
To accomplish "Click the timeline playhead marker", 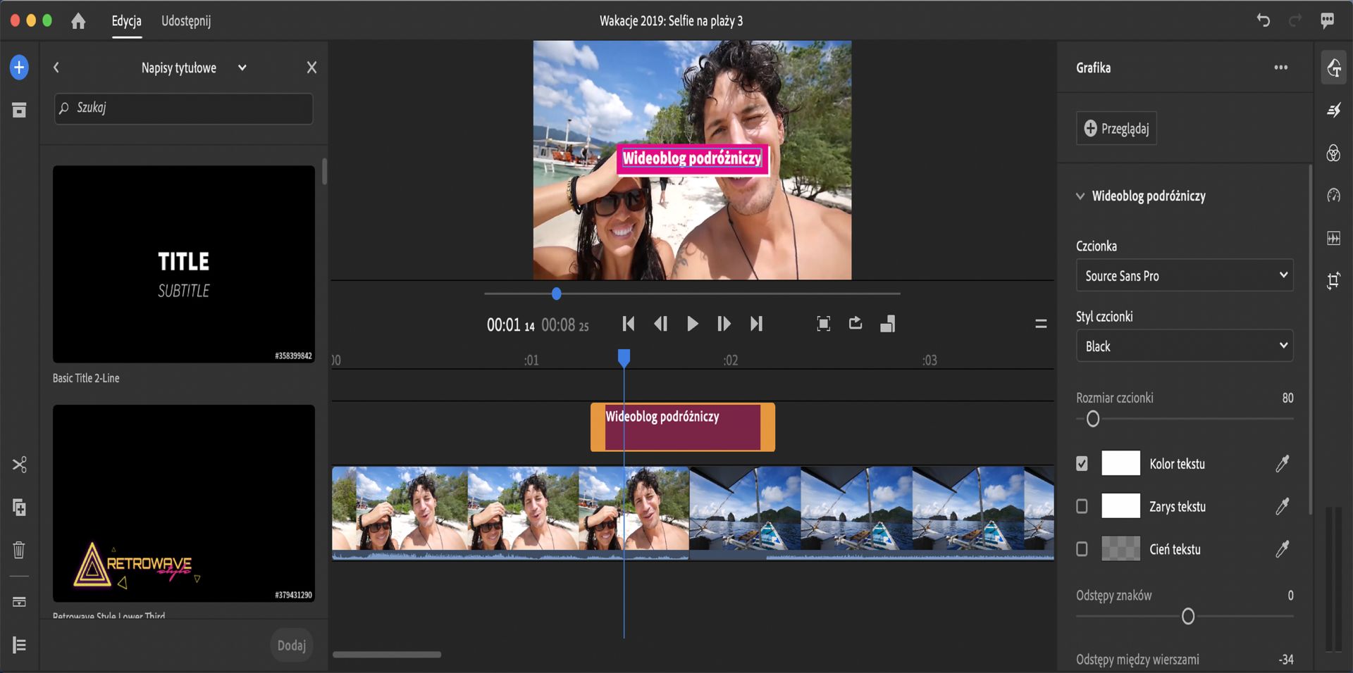I will click(624, 358).
